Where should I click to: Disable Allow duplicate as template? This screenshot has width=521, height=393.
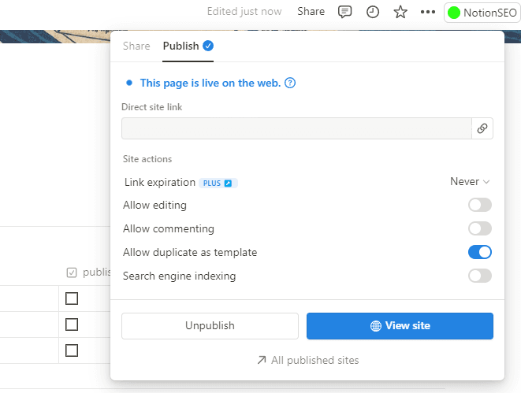[x=479, y=252]
